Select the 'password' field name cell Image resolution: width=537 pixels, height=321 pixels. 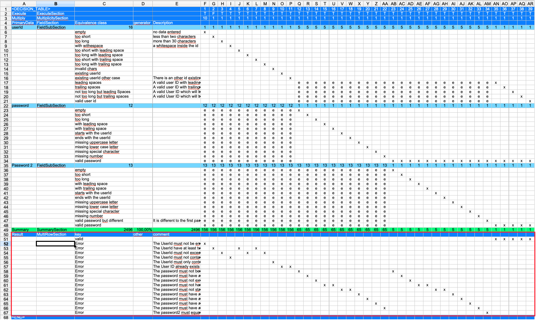[x=24, y=105]
